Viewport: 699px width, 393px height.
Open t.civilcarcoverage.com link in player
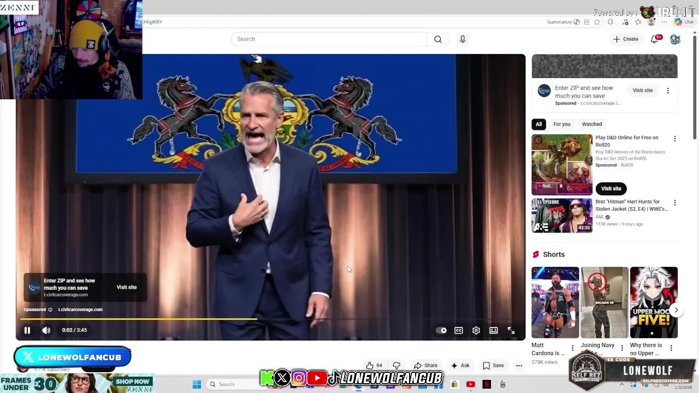coord(80,309)
